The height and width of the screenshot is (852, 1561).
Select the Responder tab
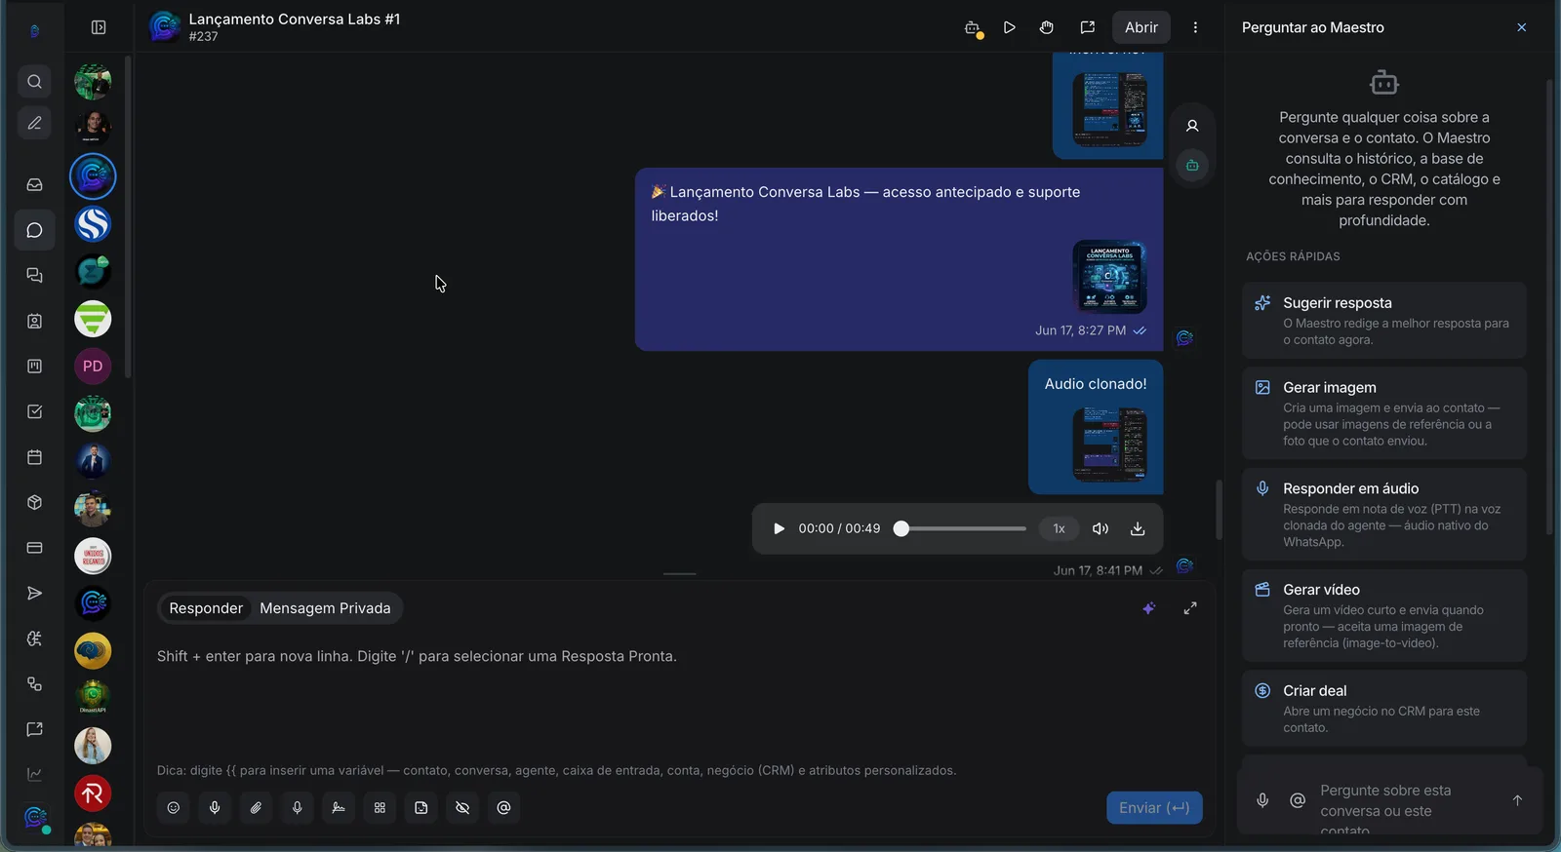(206, 608)
